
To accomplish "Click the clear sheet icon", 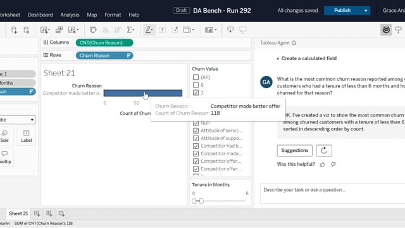I will [72, 30].
